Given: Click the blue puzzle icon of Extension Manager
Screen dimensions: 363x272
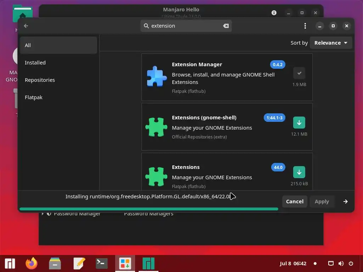Looking at the screenshot, I should 156,76.
